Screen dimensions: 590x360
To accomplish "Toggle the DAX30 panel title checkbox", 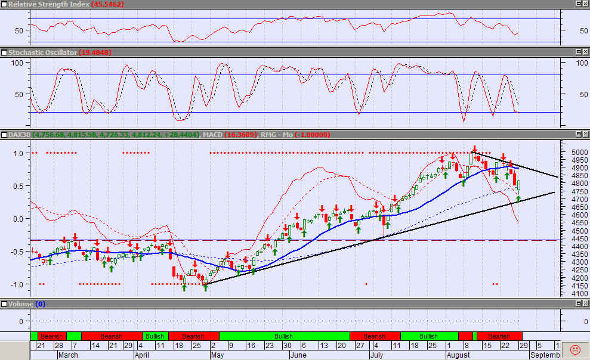I will [4, 135].
